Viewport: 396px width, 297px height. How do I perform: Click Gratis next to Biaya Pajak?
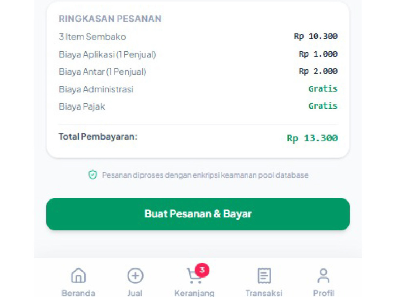click(x=323, y=106)
